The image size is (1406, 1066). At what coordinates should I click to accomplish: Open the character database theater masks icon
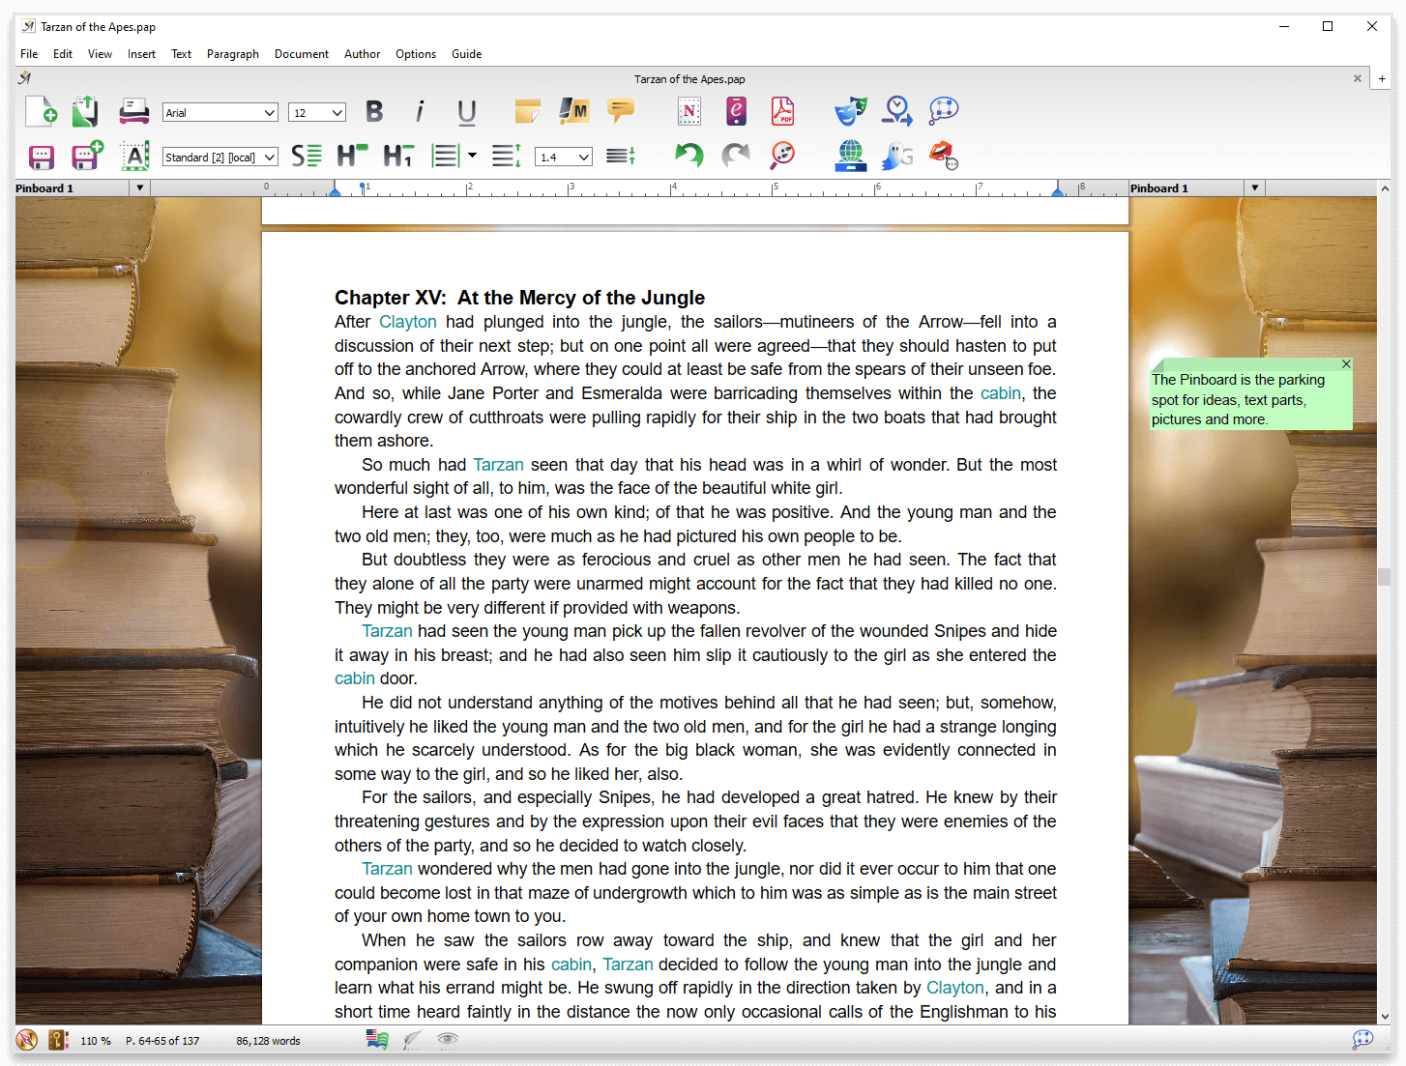click(851, 111)
